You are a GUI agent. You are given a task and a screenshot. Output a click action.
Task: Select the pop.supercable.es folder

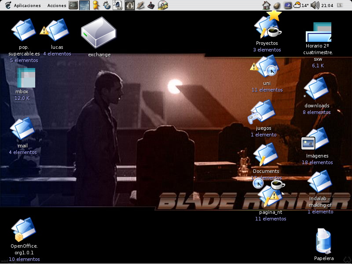[24, 29]
